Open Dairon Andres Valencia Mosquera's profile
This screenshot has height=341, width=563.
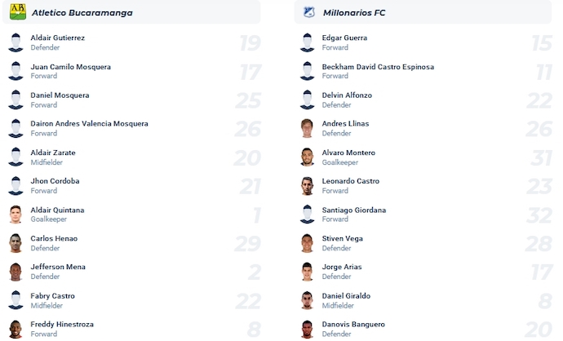pyautogui.click(x=89, y=124)
